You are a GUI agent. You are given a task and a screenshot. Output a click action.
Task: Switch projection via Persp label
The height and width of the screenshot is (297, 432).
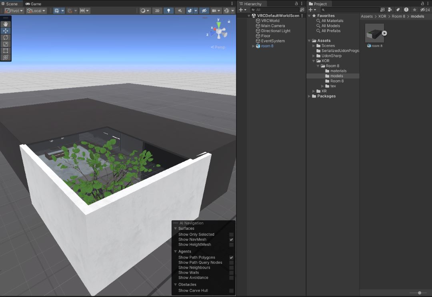point(218,47)
